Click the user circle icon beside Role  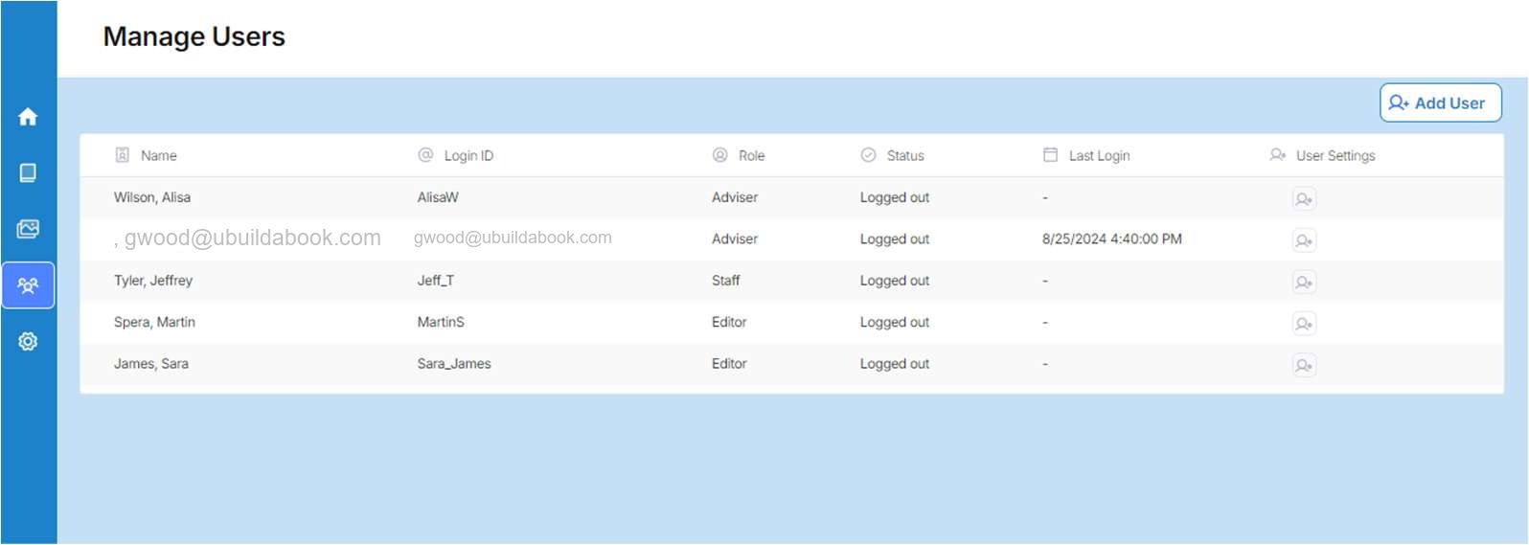click(x=719, y=154)
